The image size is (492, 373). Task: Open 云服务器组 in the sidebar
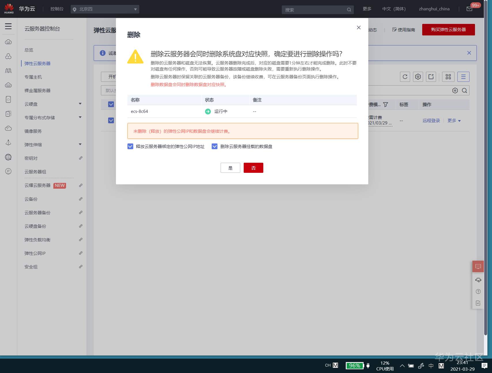(35, 172)
